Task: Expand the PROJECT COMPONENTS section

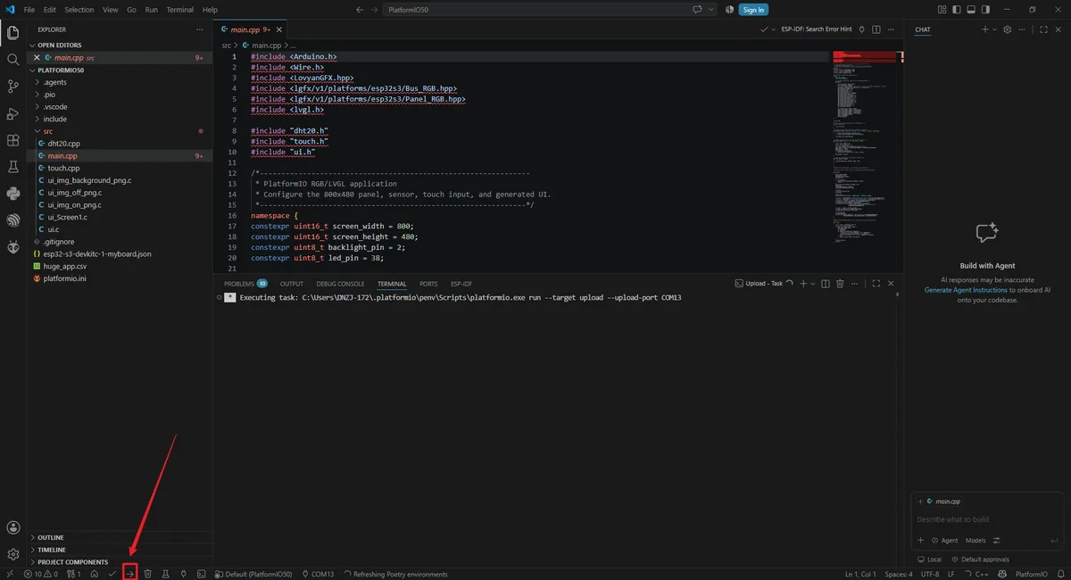Action: coord(120,562)
